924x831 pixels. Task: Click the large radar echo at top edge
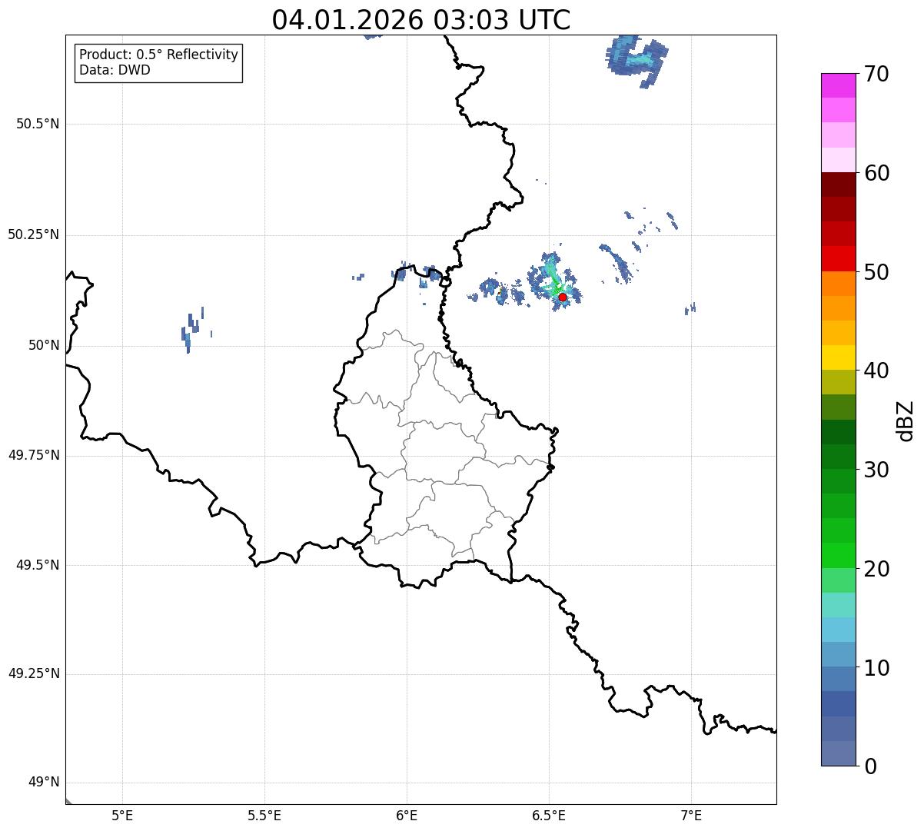tap(636, 59)
